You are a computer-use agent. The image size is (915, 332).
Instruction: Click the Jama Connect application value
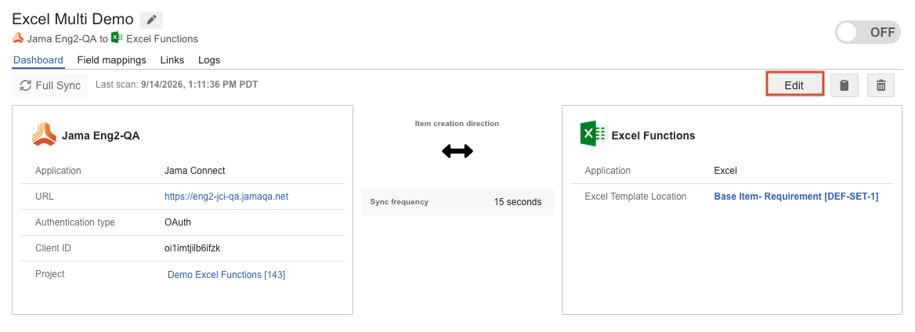195,171
